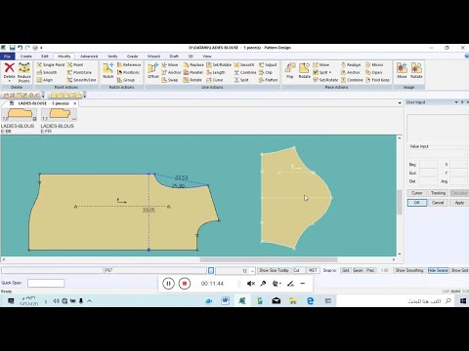Image resolution: width=469 pixels, height=351 pixels.
Task: Select the large Notch tool
Action: pyautogui.click(x=108, y=71)
